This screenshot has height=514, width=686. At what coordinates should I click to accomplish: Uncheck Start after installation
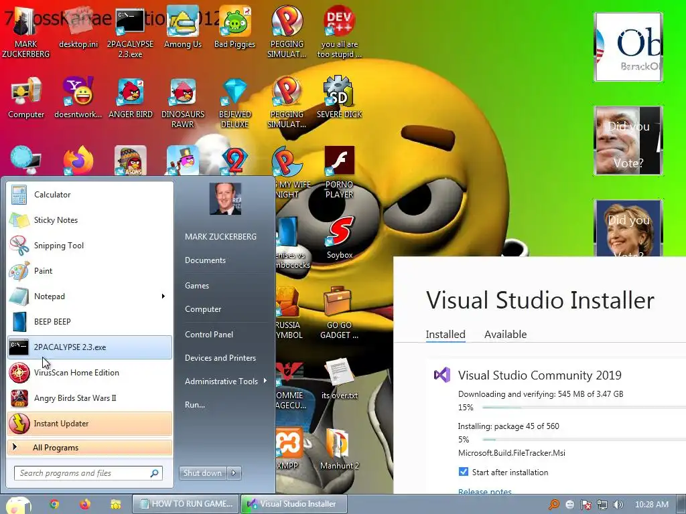point(464,472)
